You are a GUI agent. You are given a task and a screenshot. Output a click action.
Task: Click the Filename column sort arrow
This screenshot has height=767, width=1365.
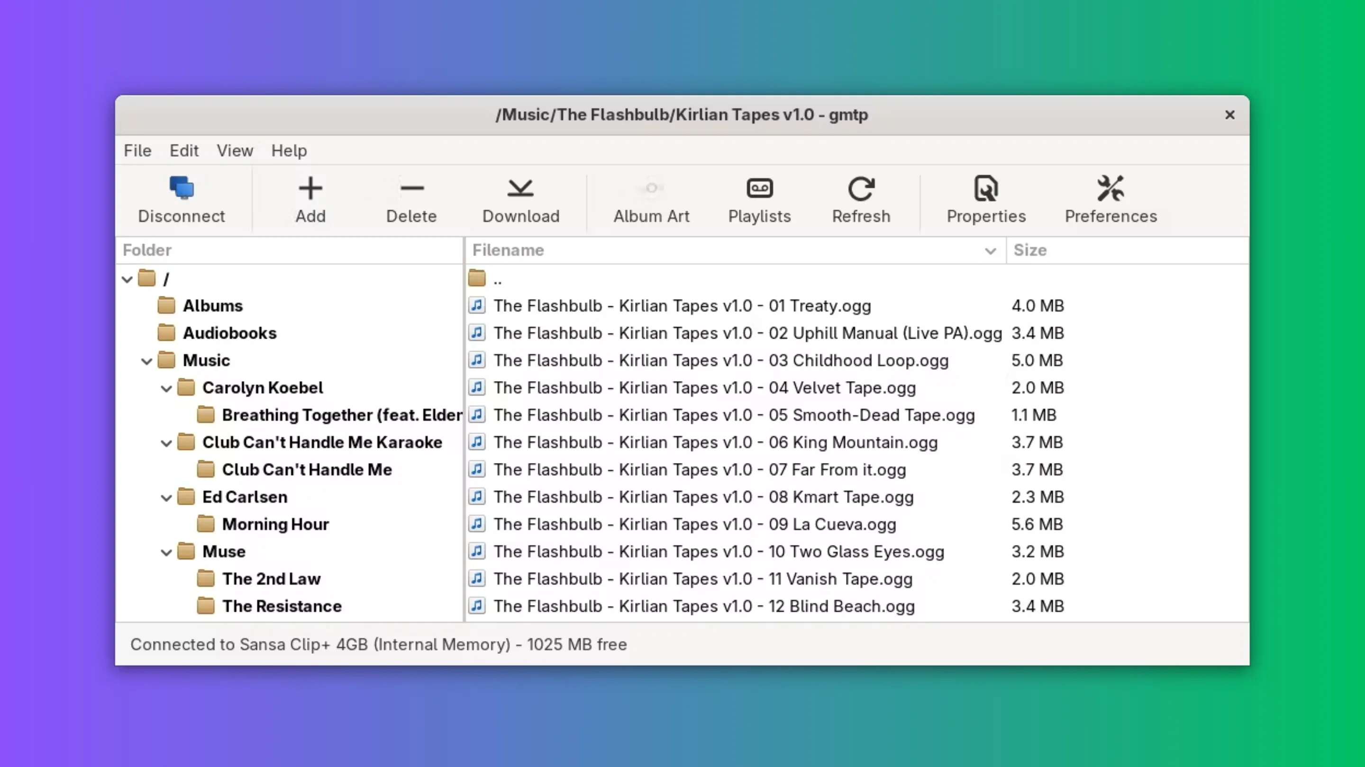pyautogui.click(x=990, y=251)
